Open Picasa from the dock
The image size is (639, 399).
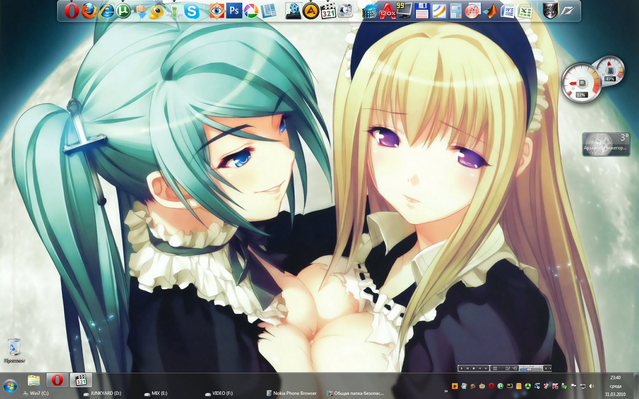click(251, 11)
